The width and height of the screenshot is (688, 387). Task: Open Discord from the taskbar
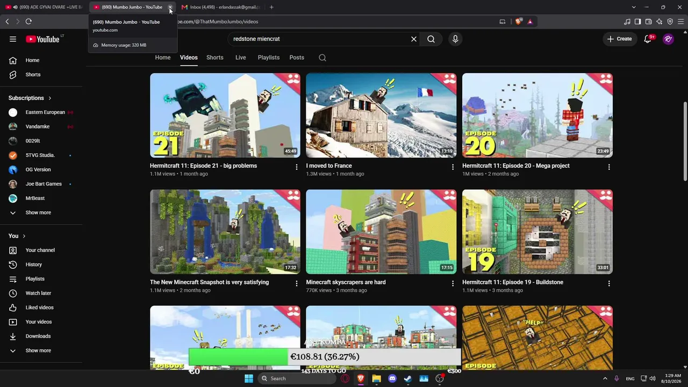click(x=392, y=378)
